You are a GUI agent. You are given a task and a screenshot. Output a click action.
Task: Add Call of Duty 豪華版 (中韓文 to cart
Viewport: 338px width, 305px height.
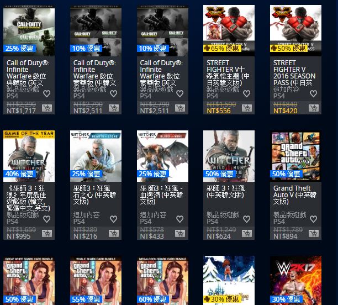pos(114,108)
